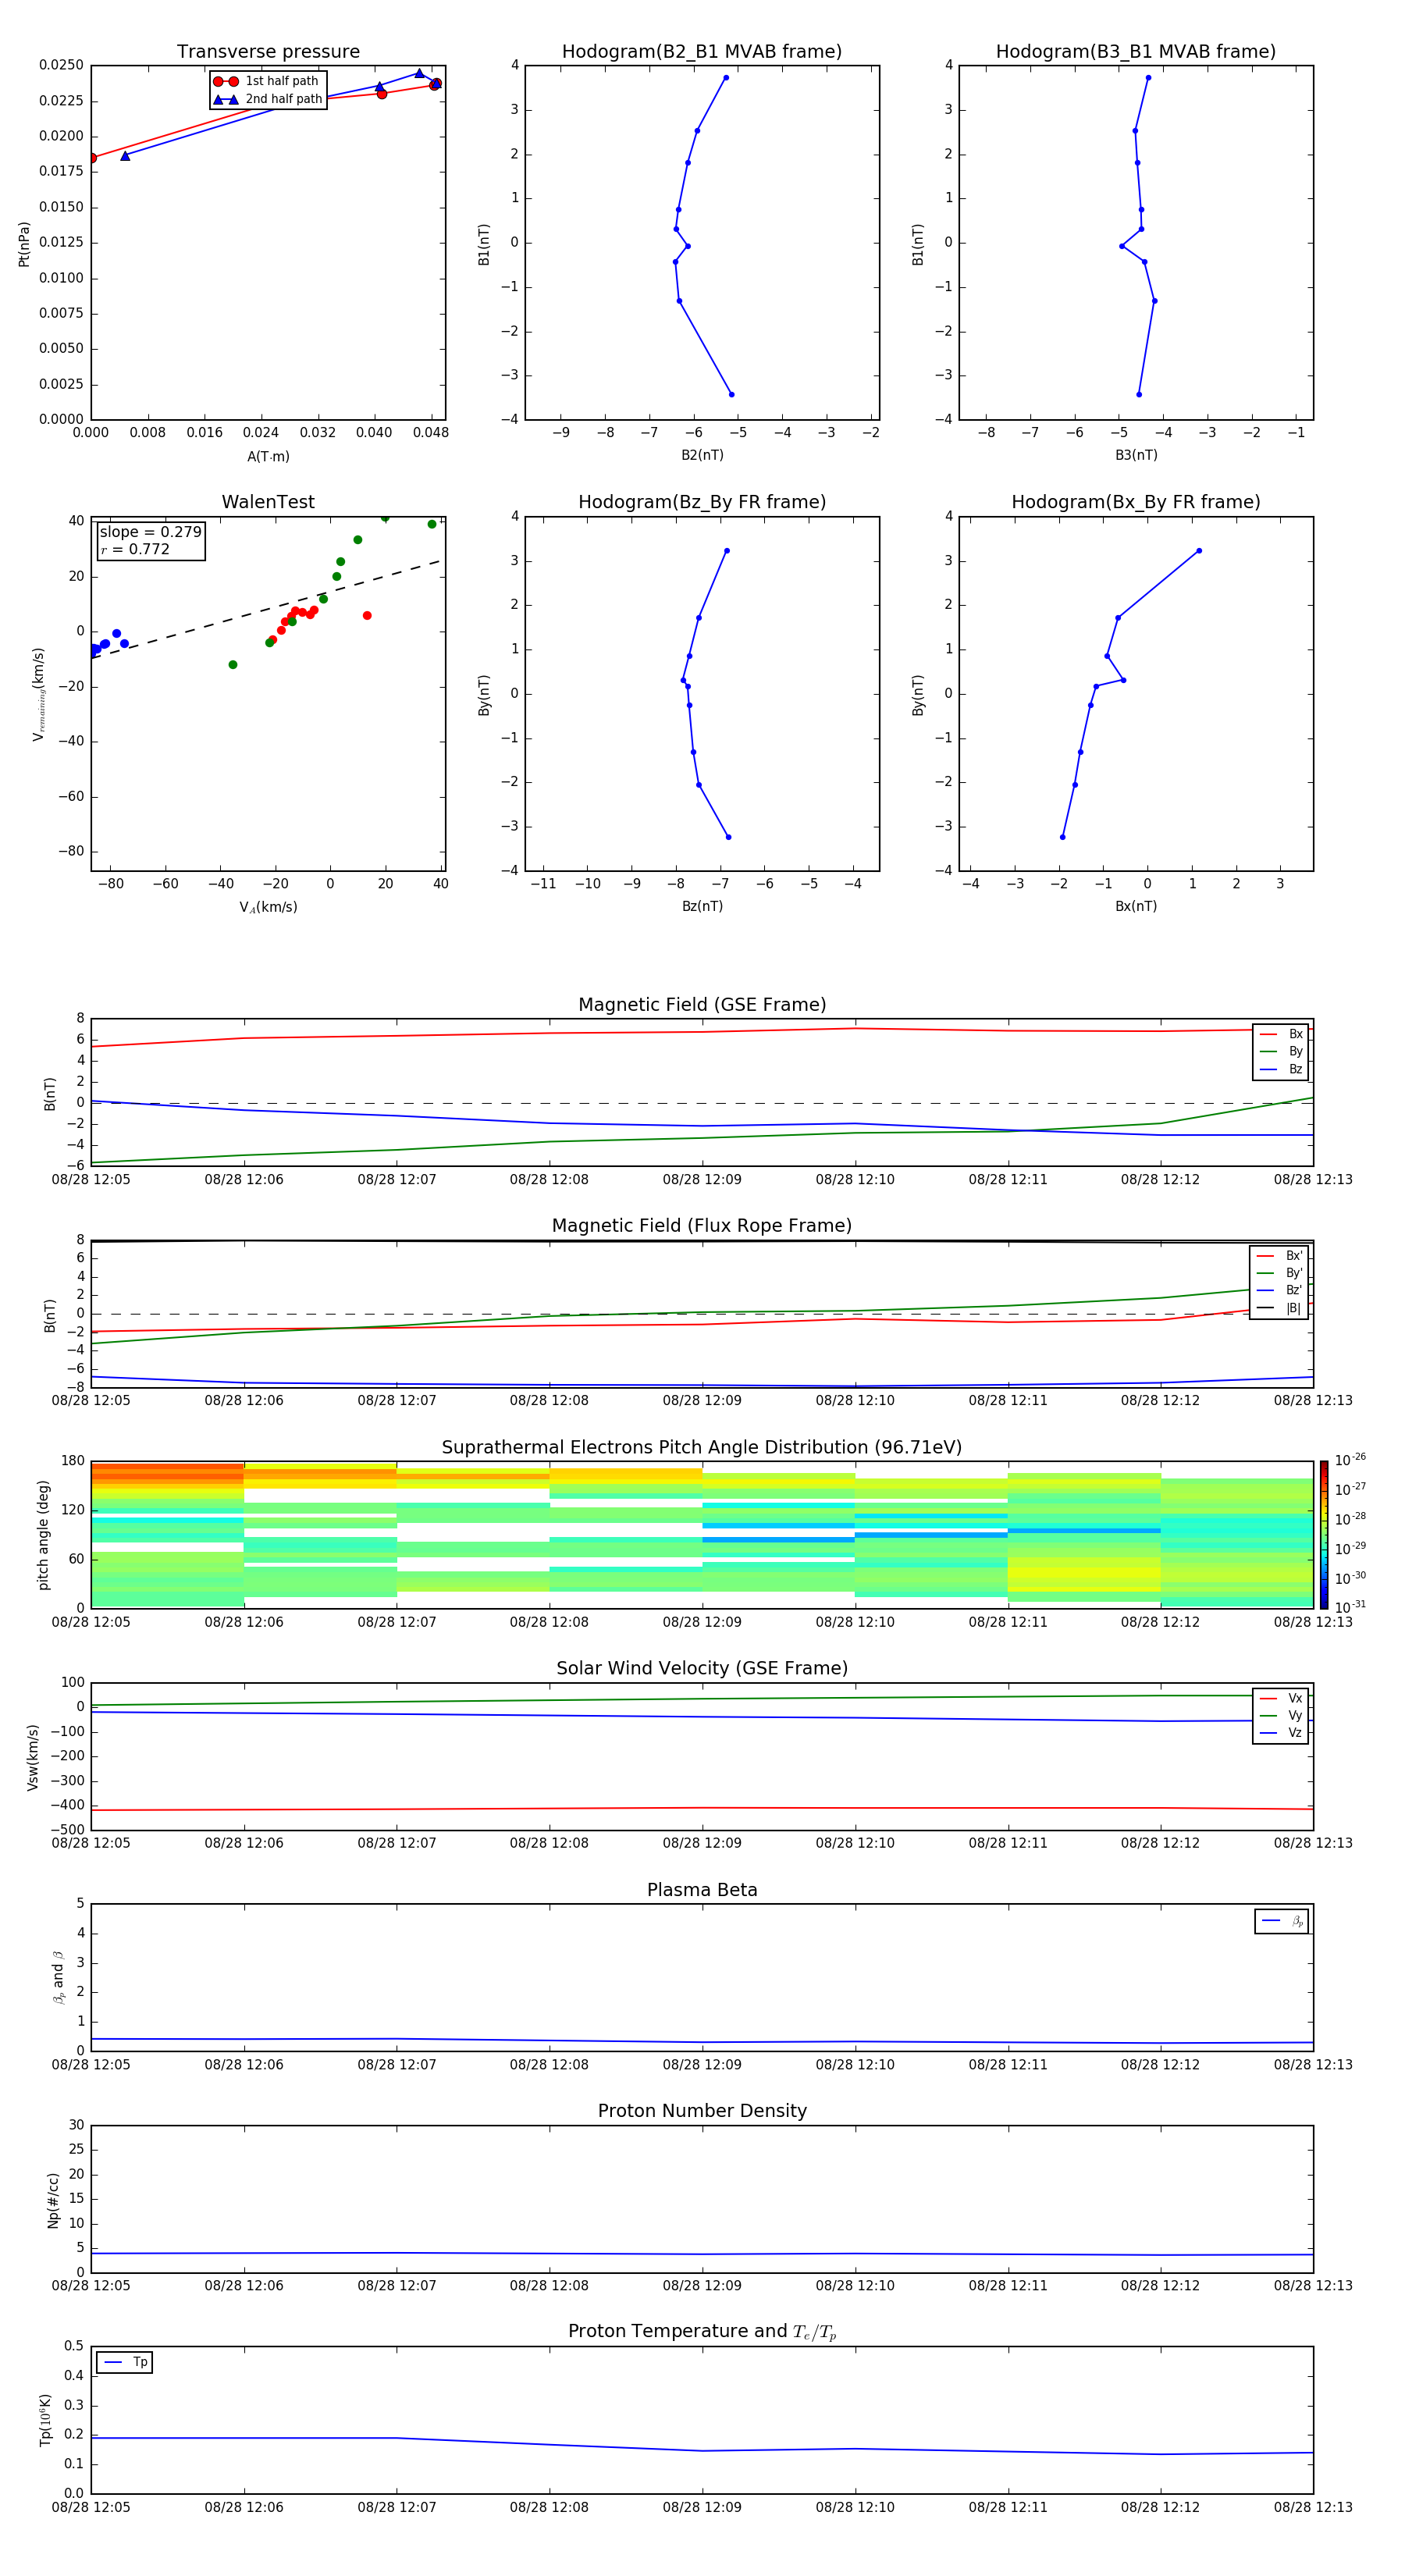The width and height of the screenshot is (1405, 2576).
Task: Click the 'Proton Temperature and Te/Tp' title
Action: [702, 2332]
